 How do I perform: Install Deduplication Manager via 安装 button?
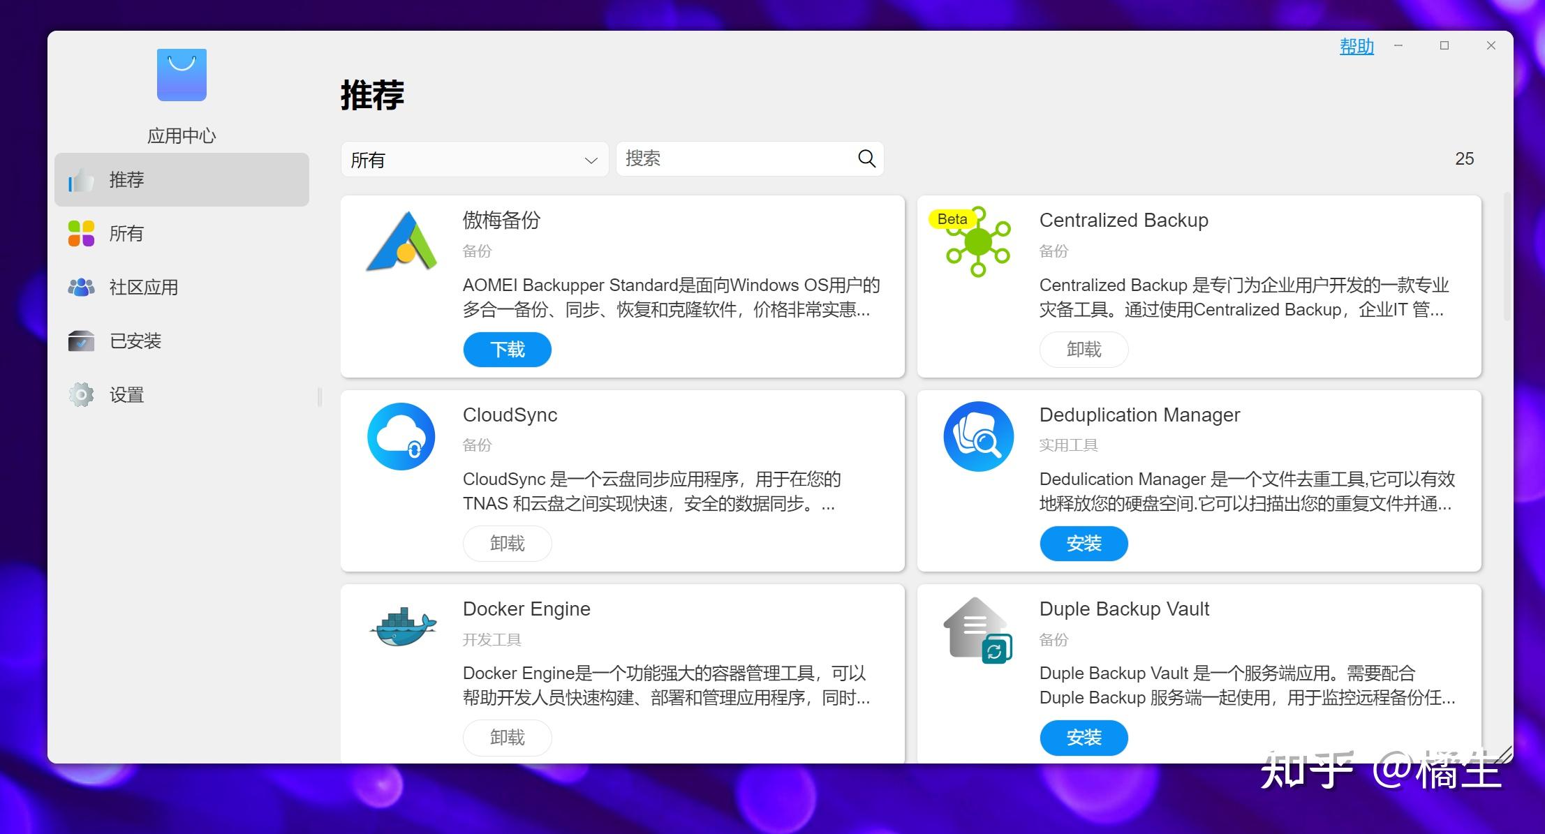(x=1084, y=544)
